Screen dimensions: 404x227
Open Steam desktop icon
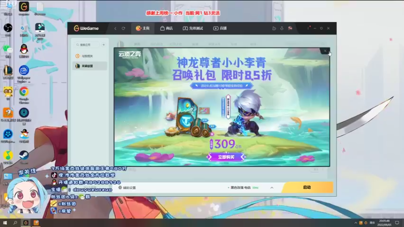click(24, 157)
